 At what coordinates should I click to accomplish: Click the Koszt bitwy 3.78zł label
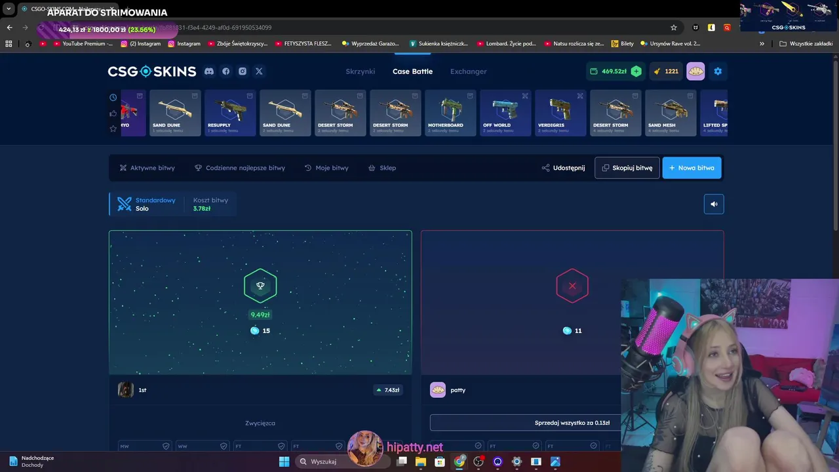(x=210, y=204)
